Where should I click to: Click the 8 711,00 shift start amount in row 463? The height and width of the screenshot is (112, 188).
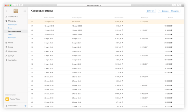(119, 102)
